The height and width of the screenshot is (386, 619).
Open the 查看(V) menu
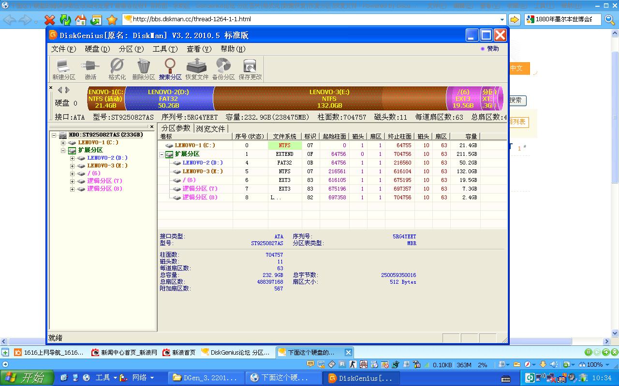point(199,49)
